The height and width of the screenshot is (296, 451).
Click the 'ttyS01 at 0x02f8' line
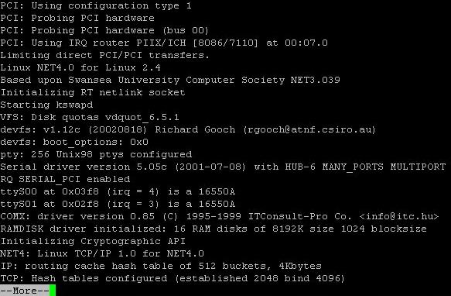pos(118,204)
